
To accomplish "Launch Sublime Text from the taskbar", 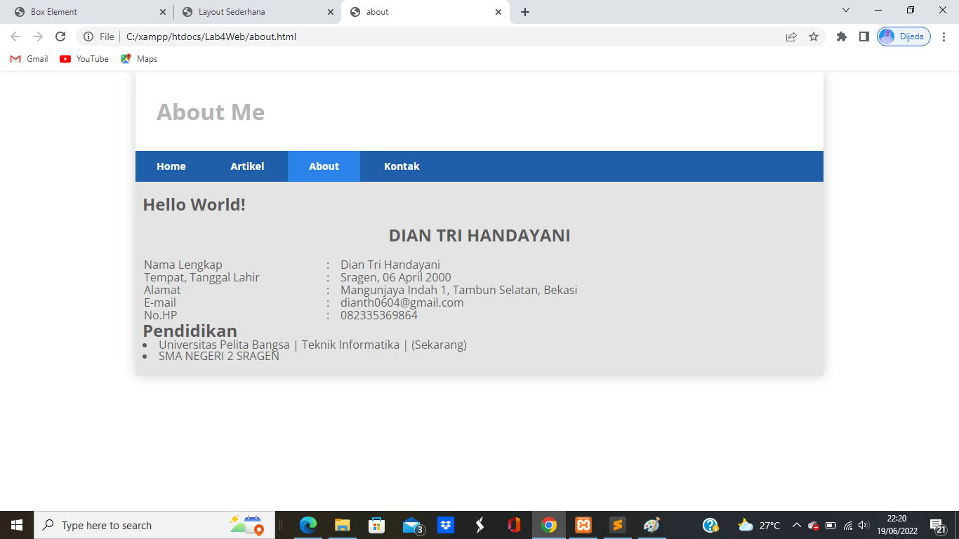I will point(616,524).
